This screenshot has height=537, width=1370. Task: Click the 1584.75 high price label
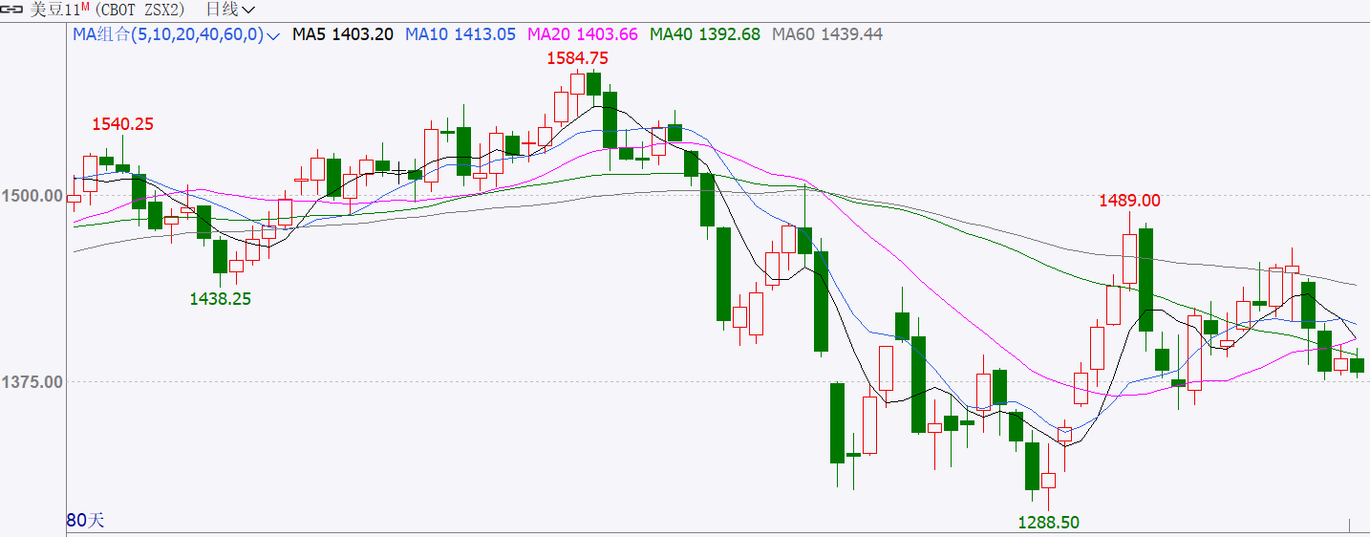[577, 58]
